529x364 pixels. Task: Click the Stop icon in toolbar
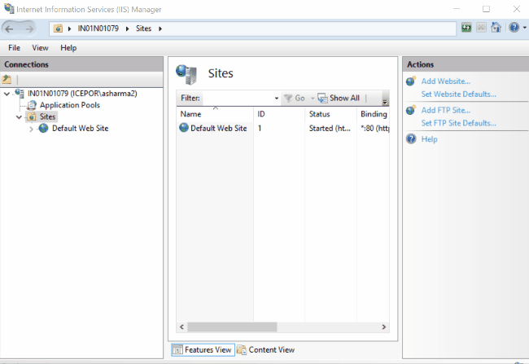click(481, 28)
